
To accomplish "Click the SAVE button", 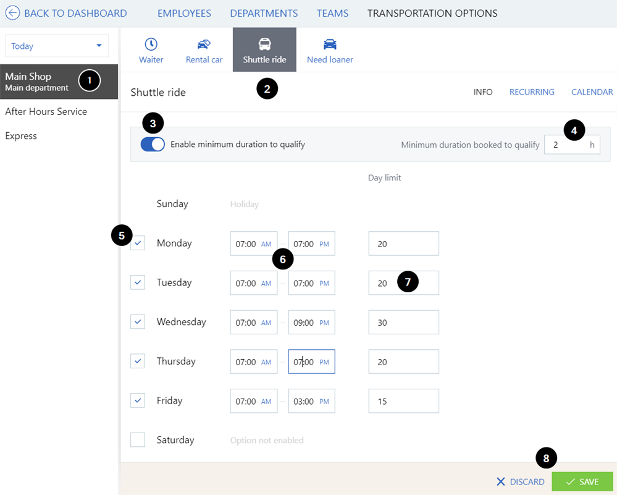I will point(582,481).
